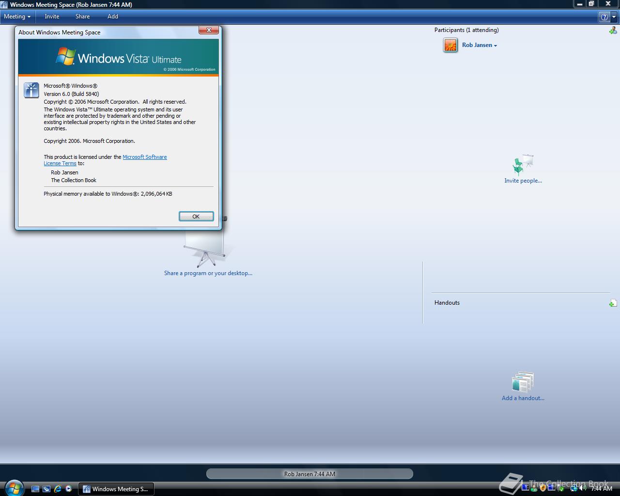Click the Meeting Space icon in About dialog

click(x=31, y=90)
